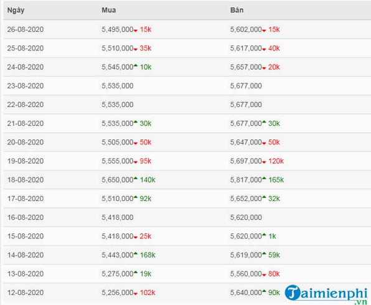Click green 90k change value

click(x=274, y=293)
